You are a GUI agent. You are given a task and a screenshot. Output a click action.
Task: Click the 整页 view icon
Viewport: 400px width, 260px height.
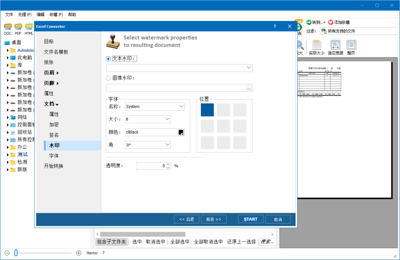(x=351, y=45)
